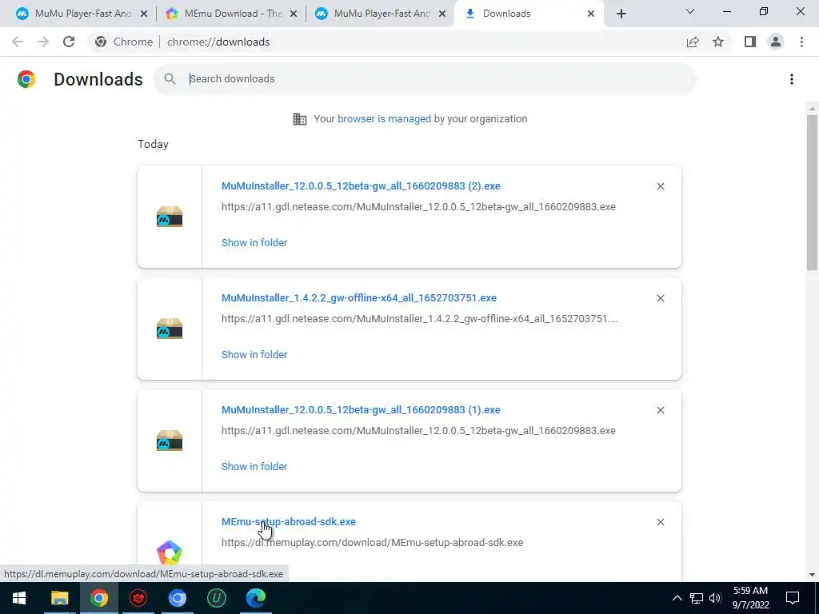819x614 pixels.
Task: Remove MuMuInstaller_1.4.2.2 from list
Action: pos(660,298)
